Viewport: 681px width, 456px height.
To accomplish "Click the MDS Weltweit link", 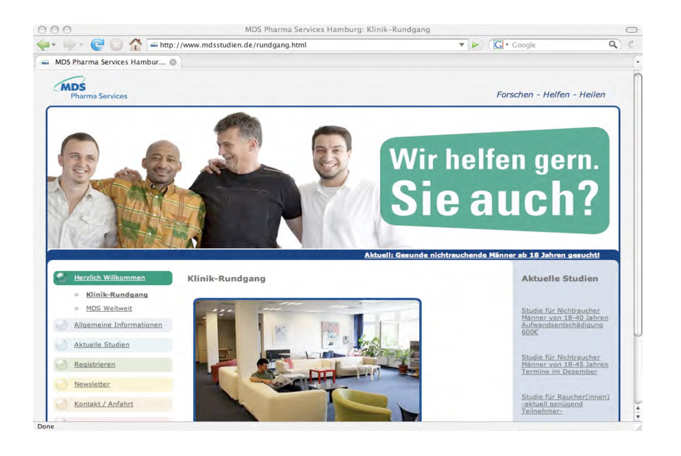I will point(109,308).
